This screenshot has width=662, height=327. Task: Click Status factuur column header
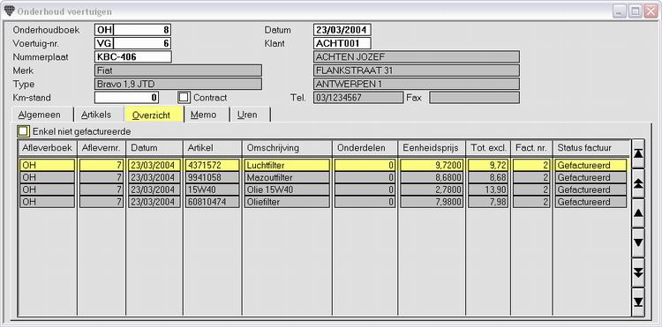[x=591, y=148]
